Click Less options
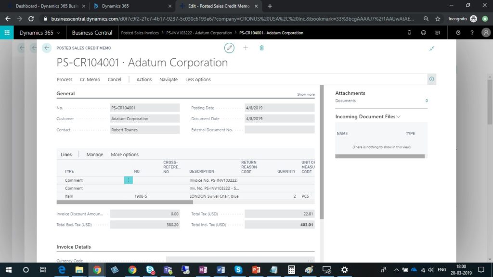Image resolution: width=493 pixels, height=277 pixels. [x=198, y=79]
